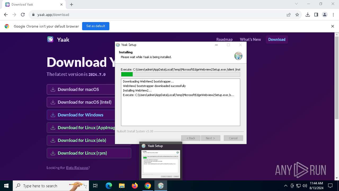Select the Yaak Setup taskbar icon
This screenshot has height=191, width=339.
click(x=161, y=186)
